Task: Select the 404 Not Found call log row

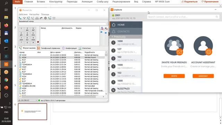Action: point(62,57)
